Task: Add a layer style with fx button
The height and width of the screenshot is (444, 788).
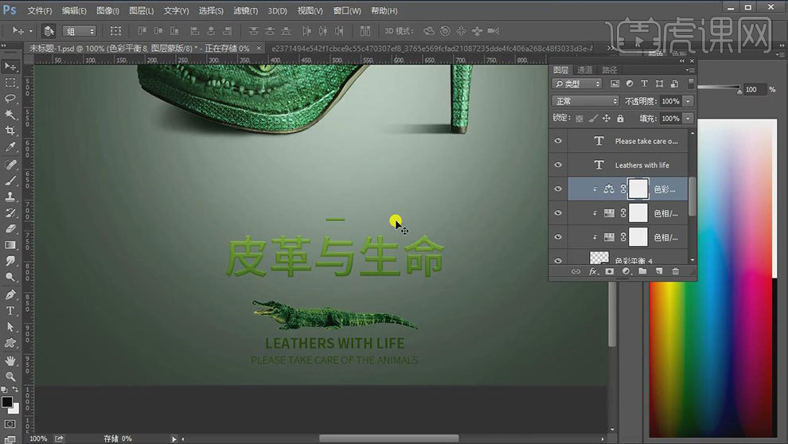Action: pos(594,271)
